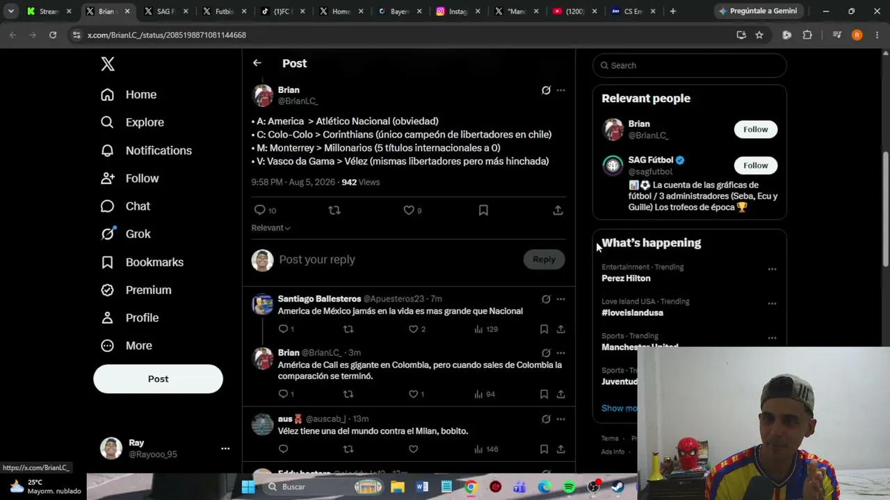Open options for Perez Hilton trend

coord(772,269)
